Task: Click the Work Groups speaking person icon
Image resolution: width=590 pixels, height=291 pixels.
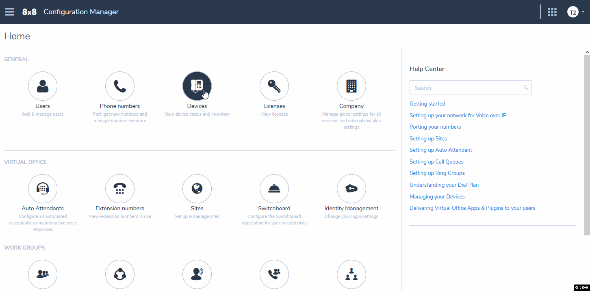Action: click(x=197, y=274)
